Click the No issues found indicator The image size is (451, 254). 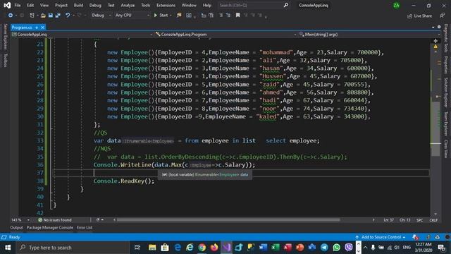[55, 220]
